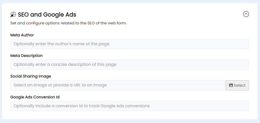The width and height of the screenshot is (260, 123).
Task: Click the picture icon inside Select button
Action: [x=231, y=85]
